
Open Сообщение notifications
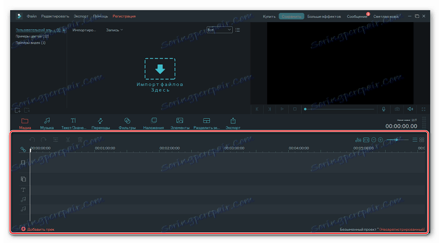coord(357,16)
